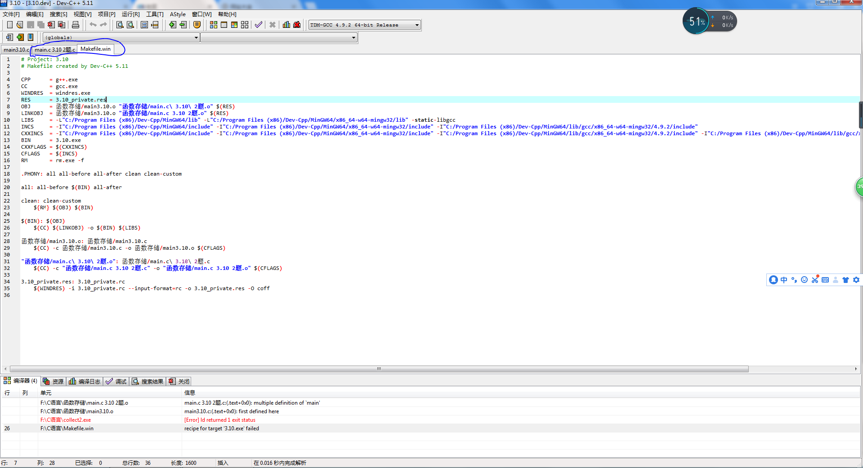Click the horizontal editor scrollbar thumb

pos(379,369)
